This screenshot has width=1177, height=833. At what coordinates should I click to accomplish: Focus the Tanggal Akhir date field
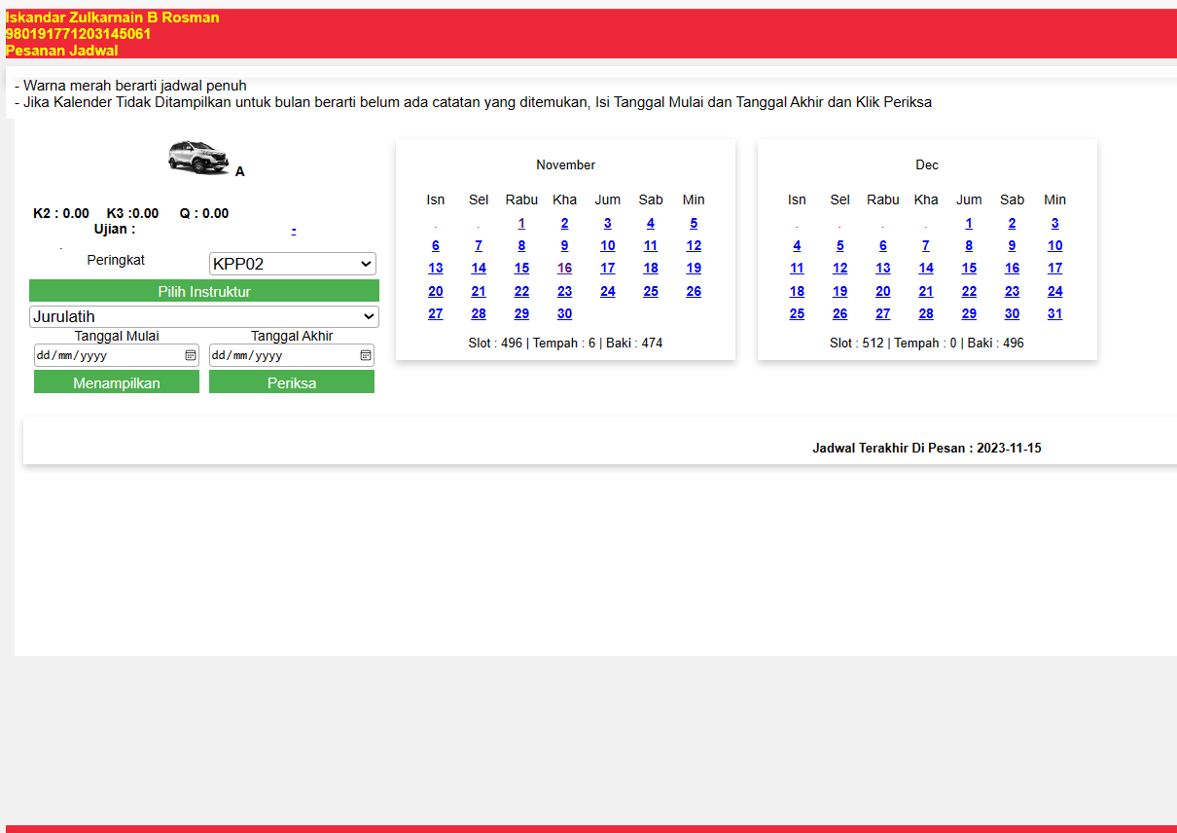tap(282, 355)
